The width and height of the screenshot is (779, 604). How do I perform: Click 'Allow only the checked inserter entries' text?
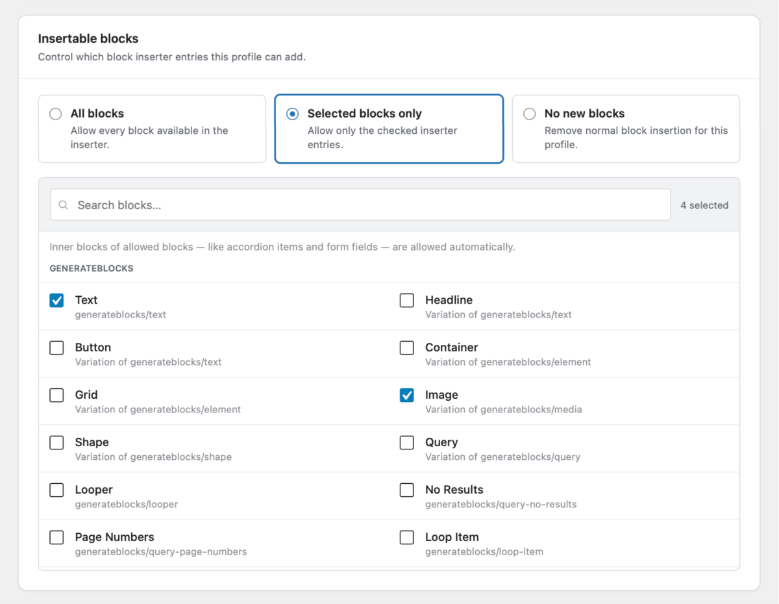(382, 138)
